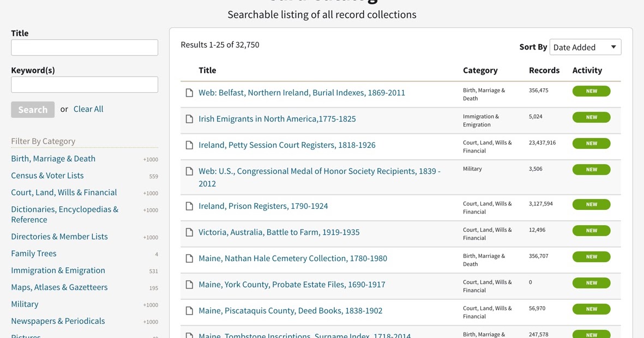644x338 pixels.
Task: Click NEW badge next to Irish Emigrants collection
Action: (x=591, y=117)
